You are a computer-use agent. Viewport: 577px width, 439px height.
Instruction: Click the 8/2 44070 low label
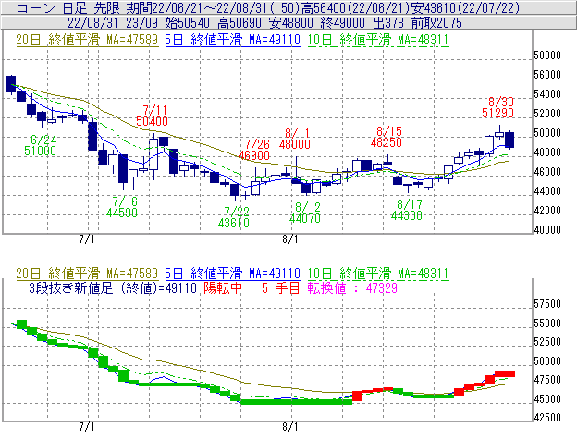(305, 213)
